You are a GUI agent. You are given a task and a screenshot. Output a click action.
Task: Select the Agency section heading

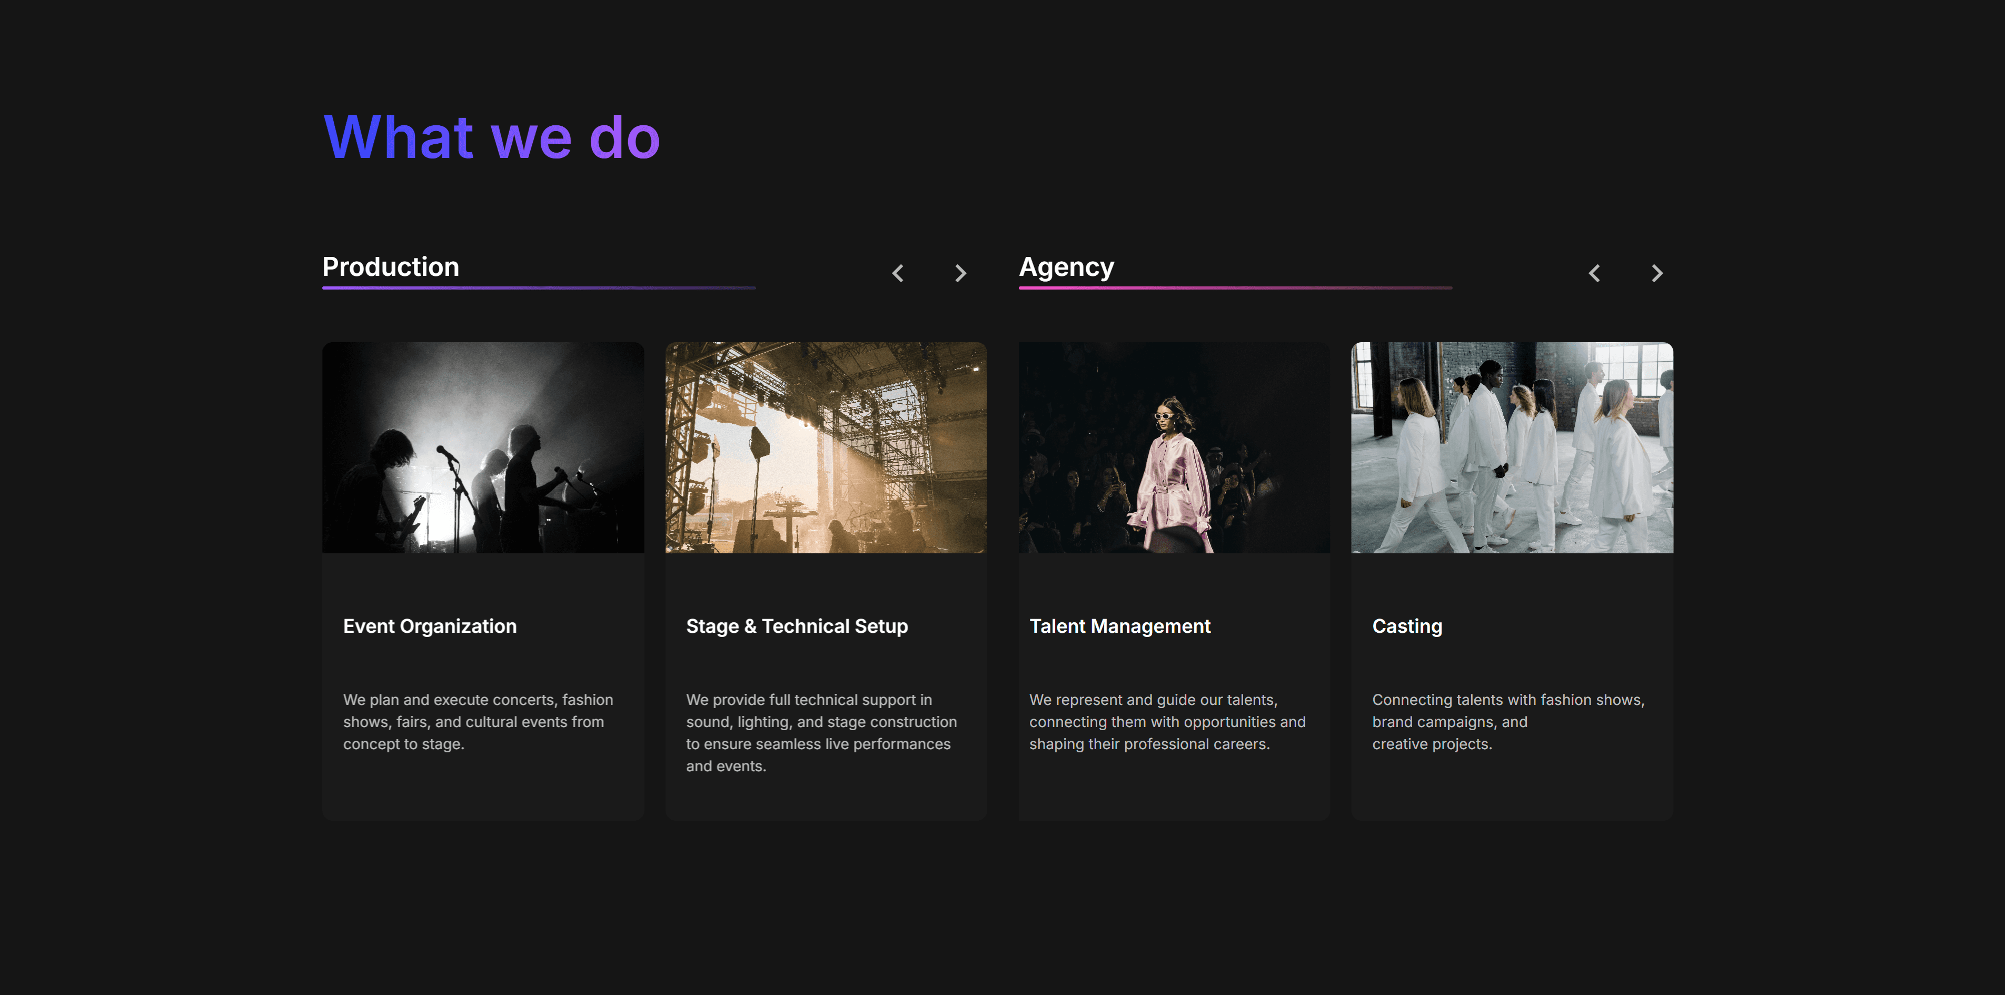coord(1066,267)
